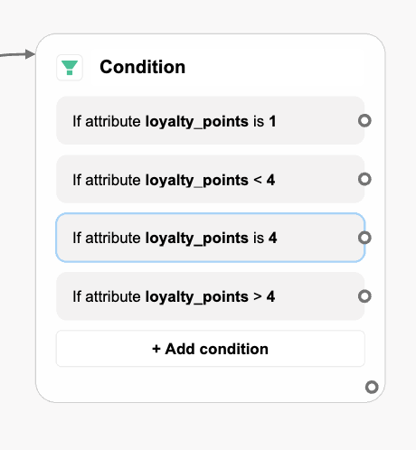
Task: Click value 4 in the less-than condition
Action: 270,180
